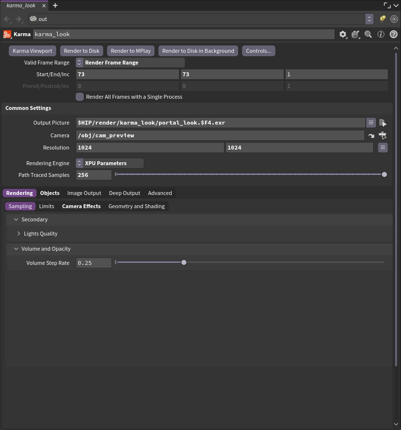Switch to the Advanced tab
This screenshot has width=401, height=430.
(160, 193)
